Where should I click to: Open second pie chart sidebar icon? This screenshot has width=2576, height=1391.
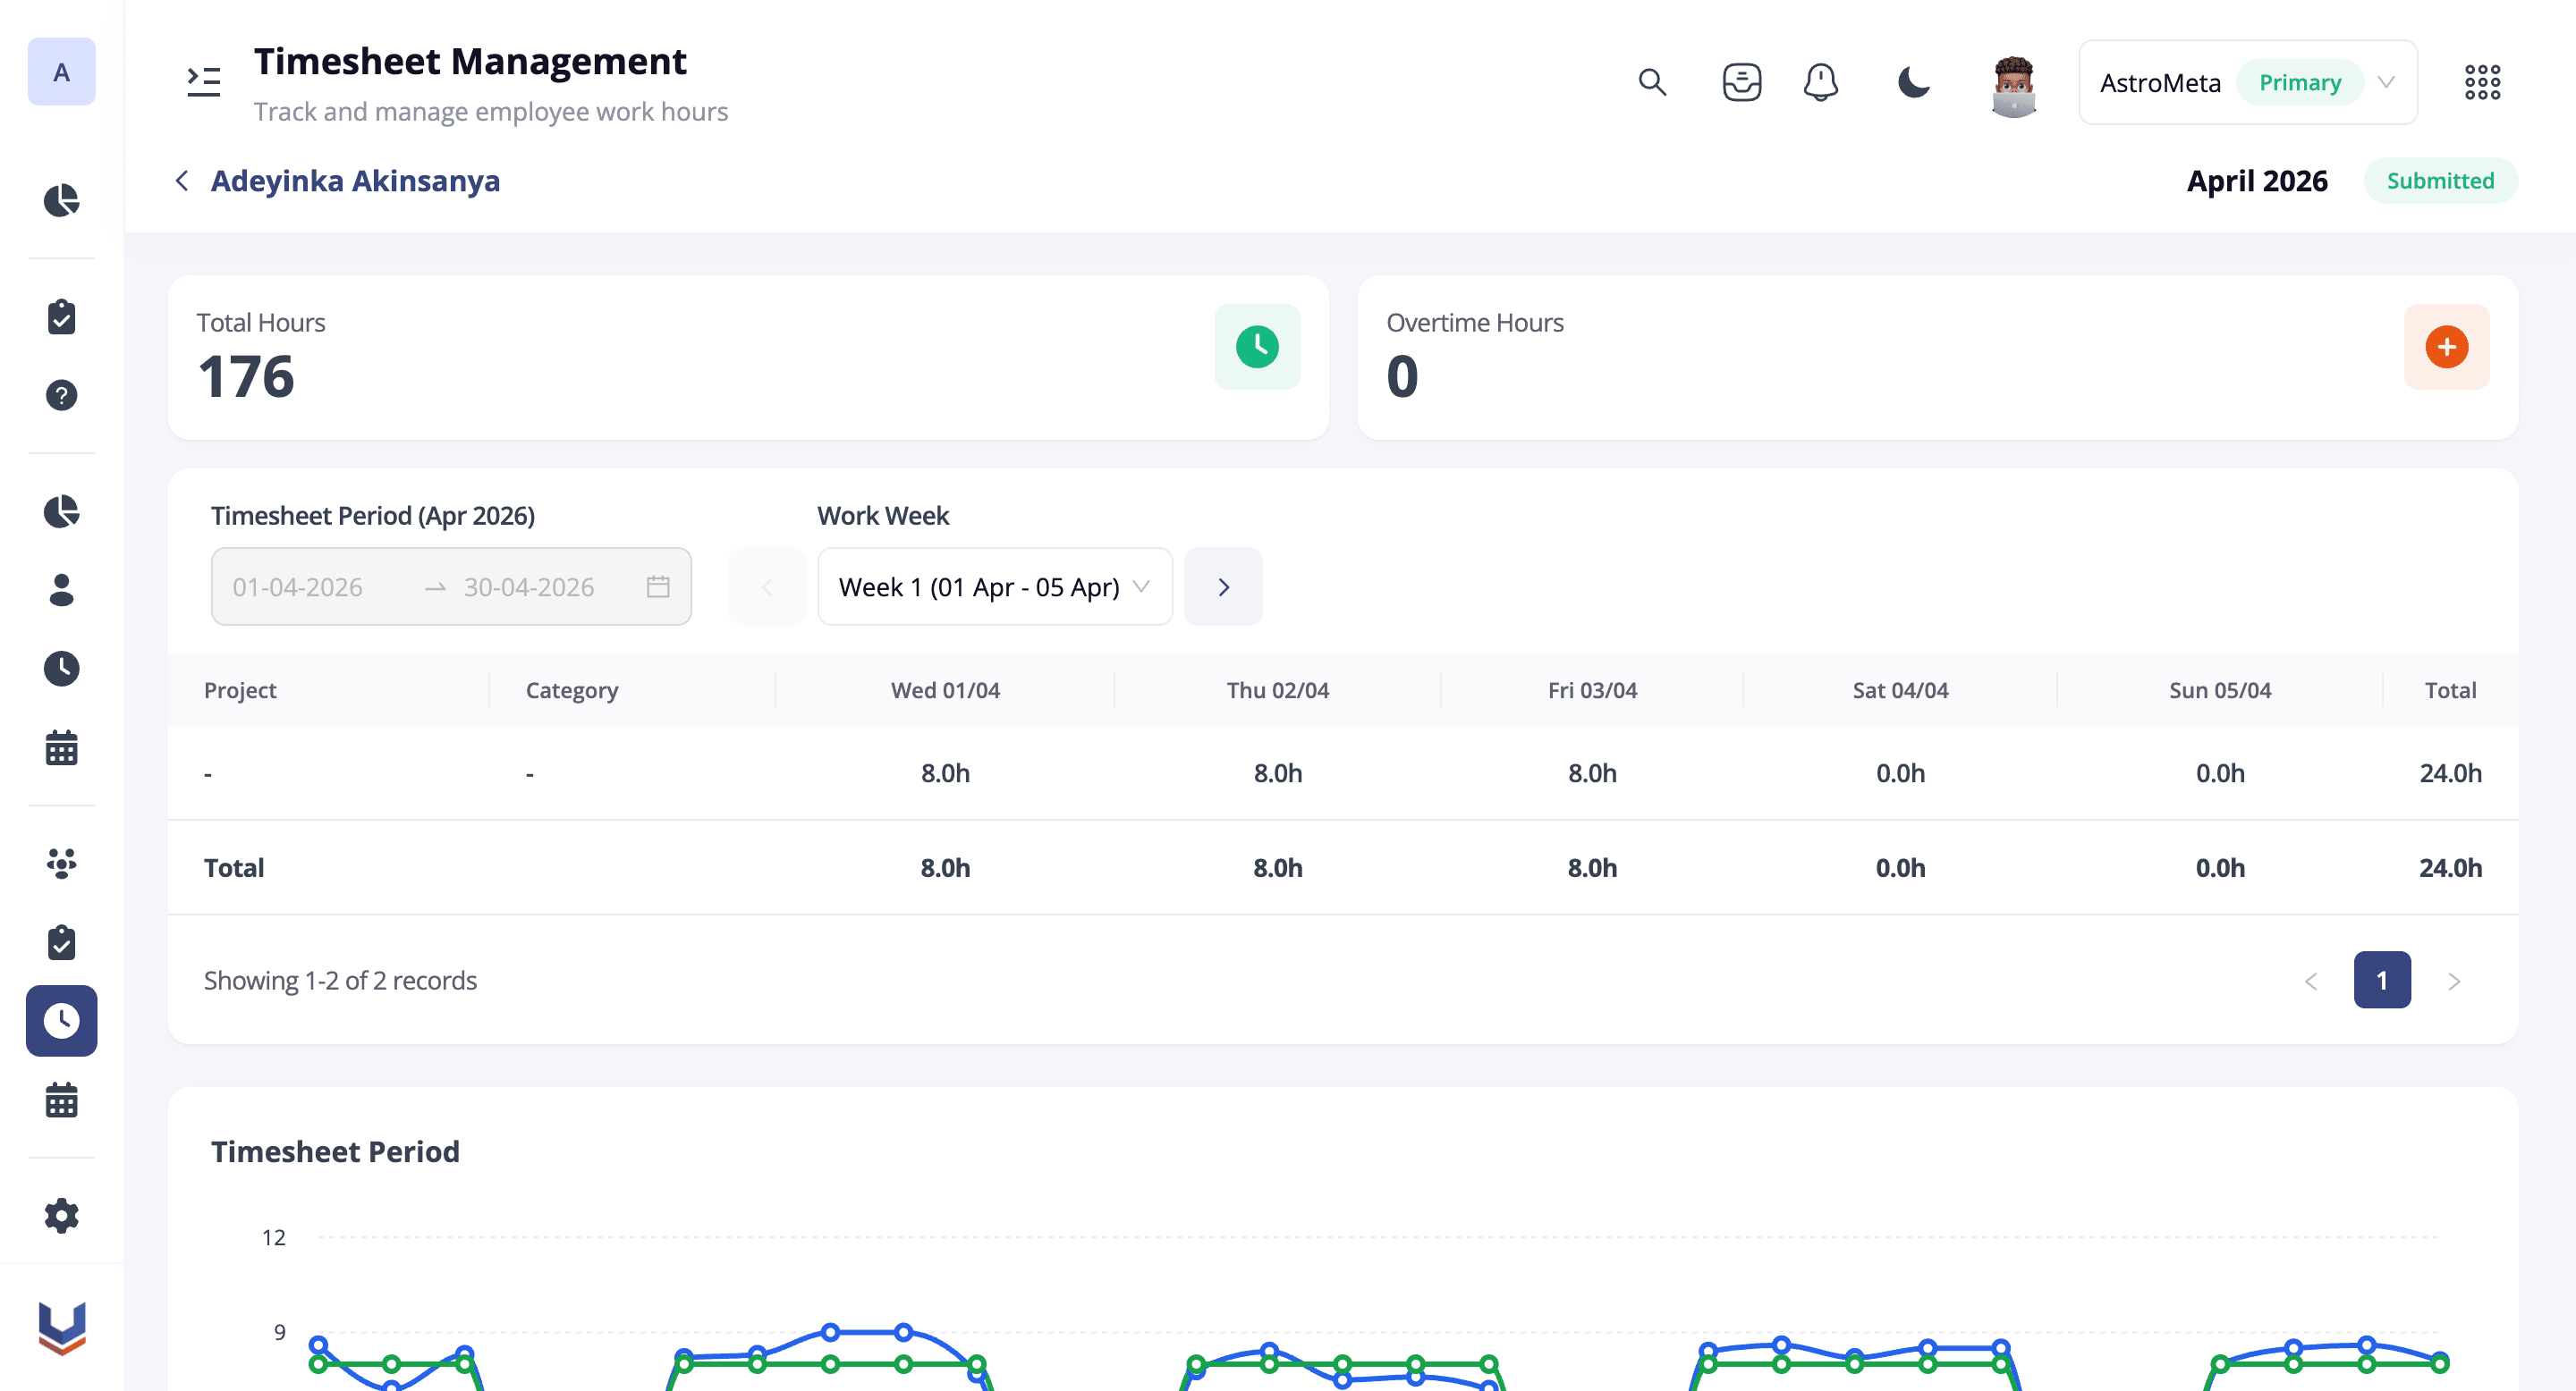61,511
